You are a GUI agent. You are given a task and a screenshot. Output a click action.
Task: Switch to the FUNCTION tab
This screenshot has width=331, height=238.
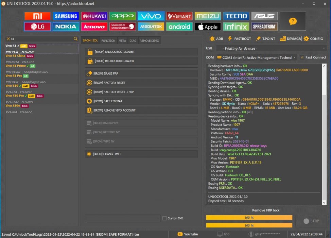coord(108,40)
